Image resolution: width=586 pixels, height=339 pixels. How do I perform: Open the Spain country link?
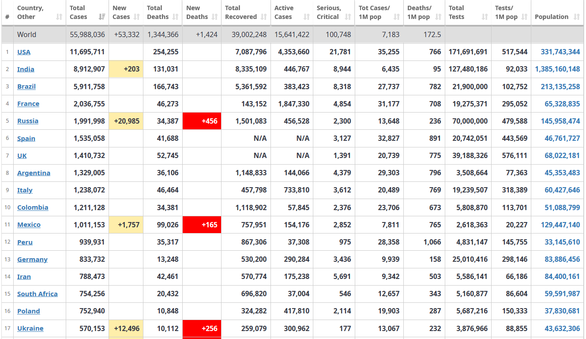tap(26, 139)
